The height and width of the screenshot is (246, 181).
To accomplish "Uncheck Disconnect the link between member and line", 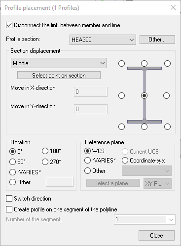I will [9, 25].
